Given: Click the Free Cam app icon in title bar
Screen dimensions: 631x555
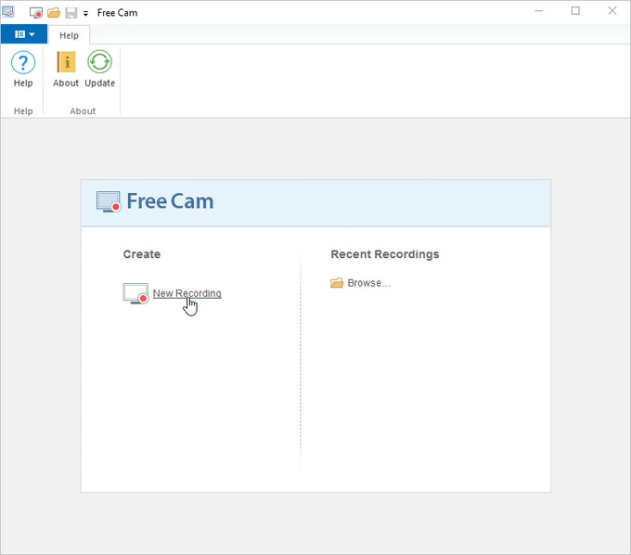Looking at the screenshot, I should click(8, 12).
